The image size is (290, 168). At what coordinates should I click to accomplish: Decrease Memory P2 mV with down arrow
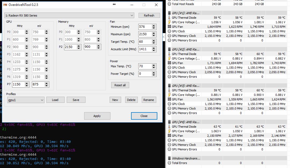tap(98, 48)
